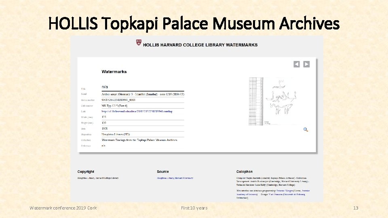Screen dimensions: 388x218
Task: Click the Motif value Arabic script text
Action: pos(143,94)
